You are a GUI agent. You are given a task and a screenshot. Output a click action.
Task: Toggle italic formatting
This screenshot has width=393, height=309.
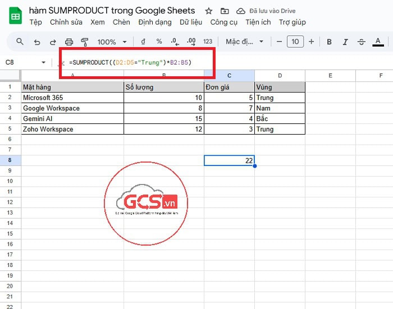(345, 41)
